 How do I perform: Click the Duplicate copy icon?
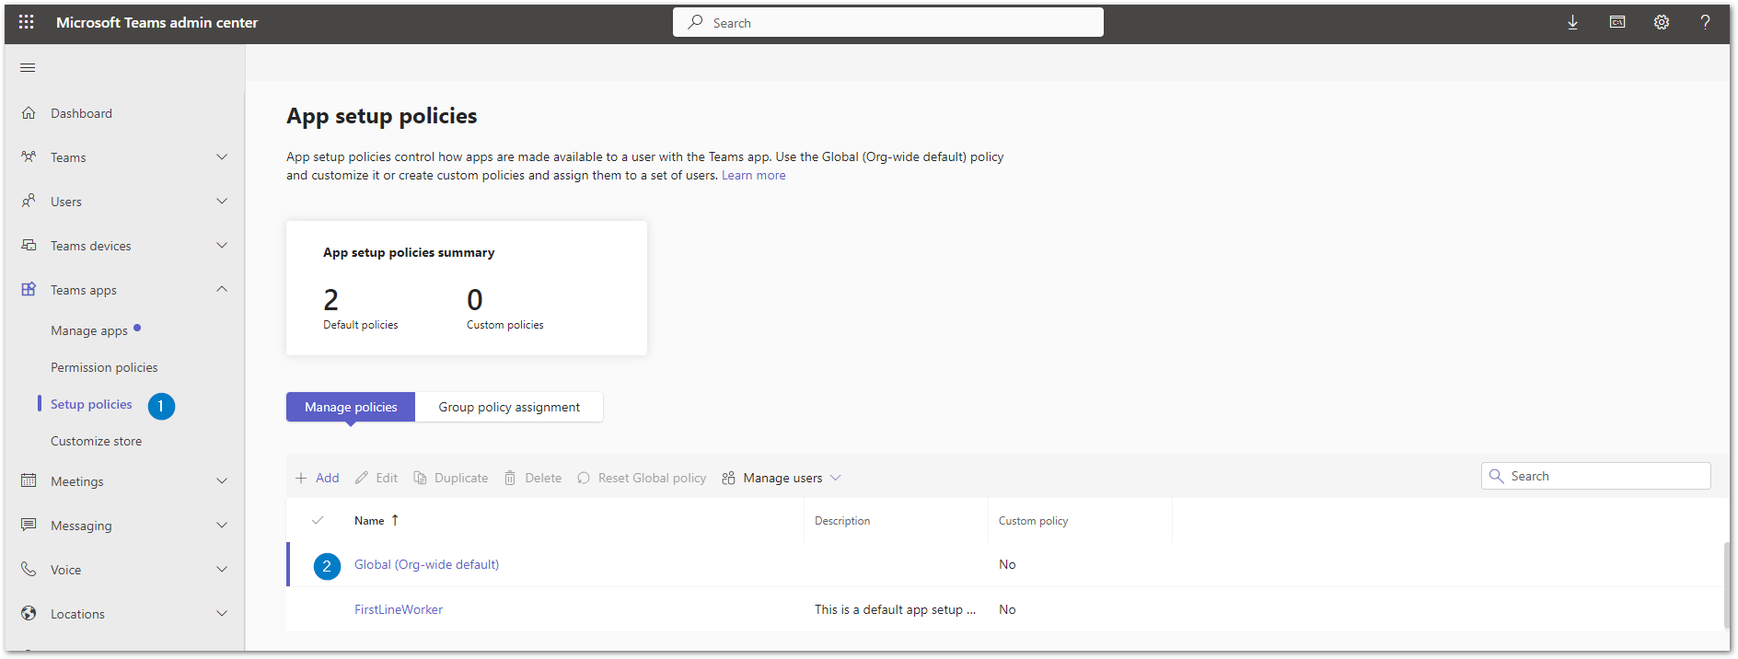420,478
